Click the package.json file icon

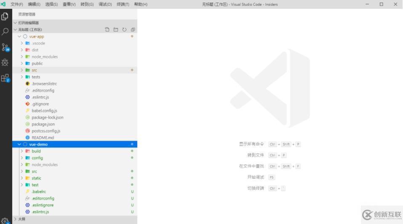point(27,124)
